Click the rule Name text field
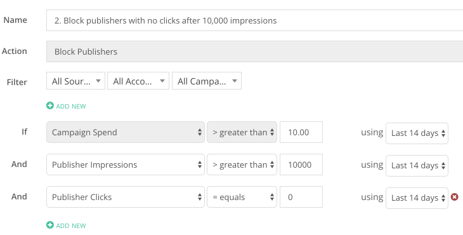The image size is (463, 235). [x=254, y=20]
